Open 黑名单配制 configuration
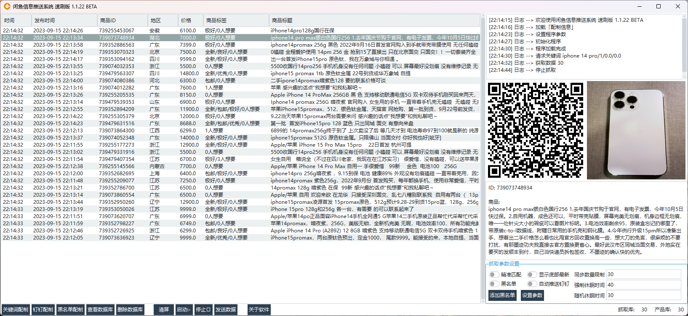The height and width of the screenshot is (316, 688). (x=70, y=310)
